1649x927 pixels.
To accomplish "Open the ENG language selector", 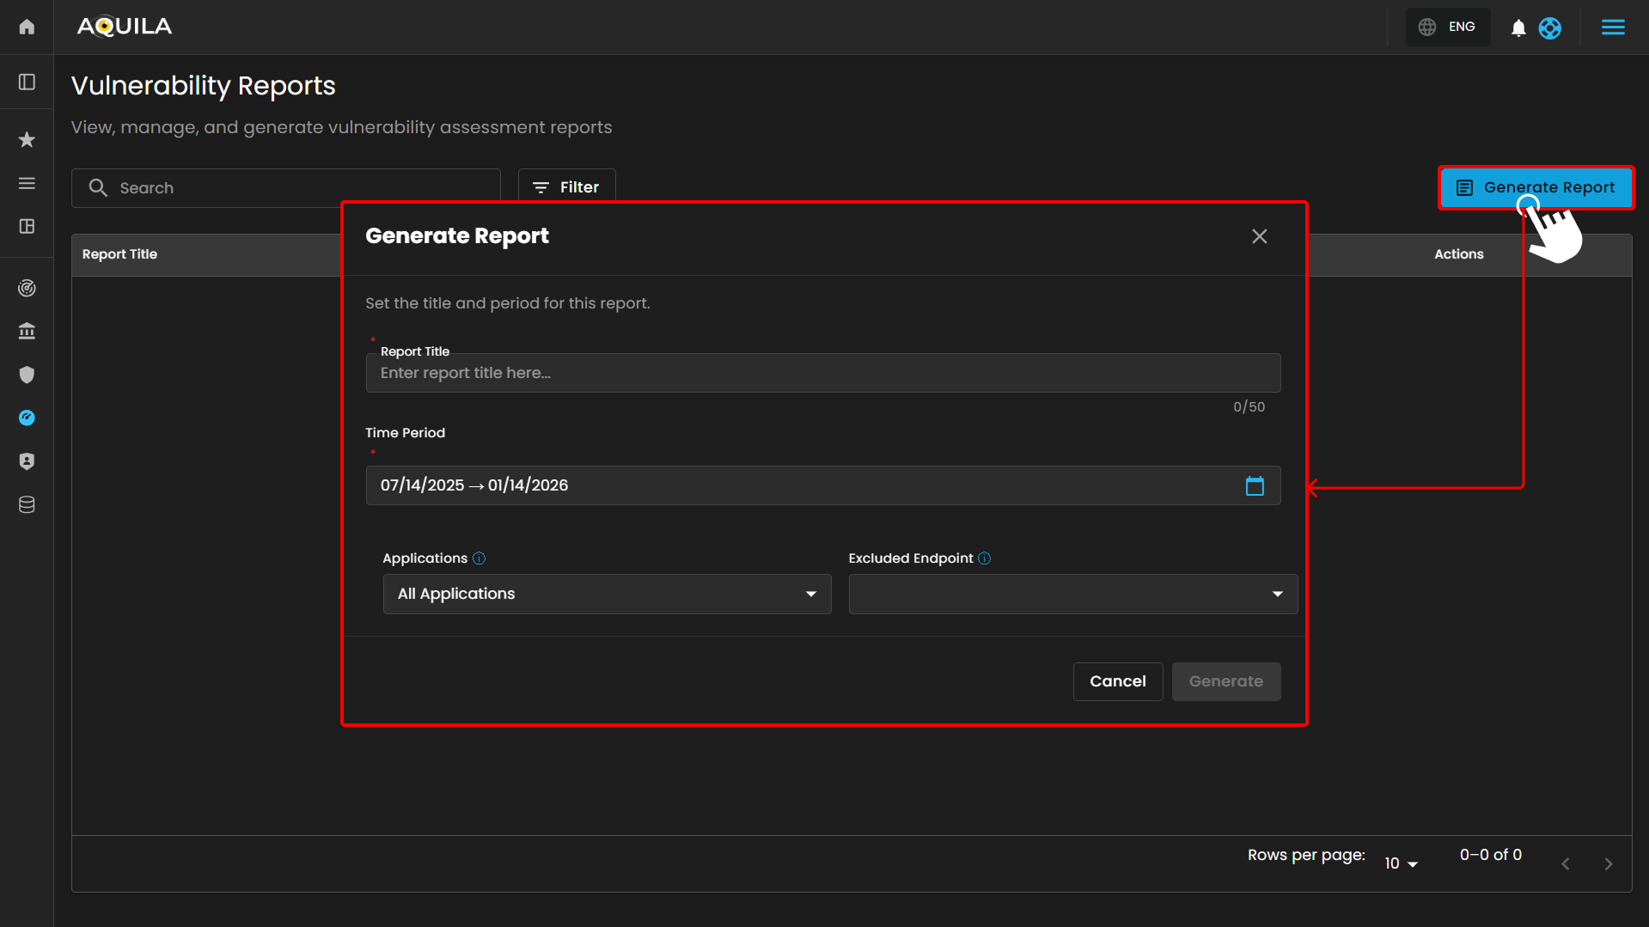I will (x=1448, y=27).
